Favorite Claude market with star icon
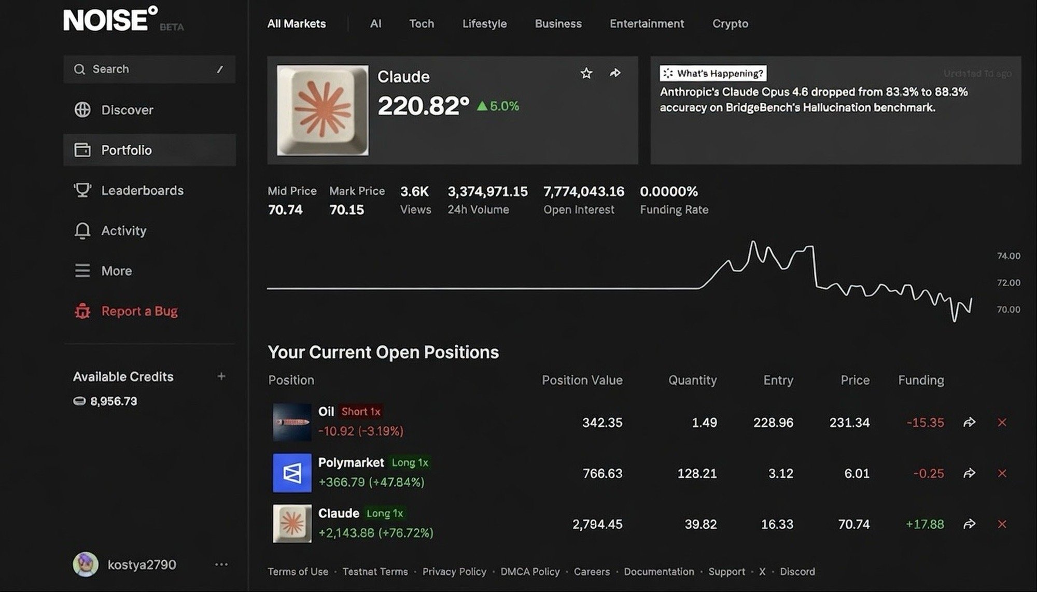The width and height of the screenshot is (1037, 592). (586, 74)
